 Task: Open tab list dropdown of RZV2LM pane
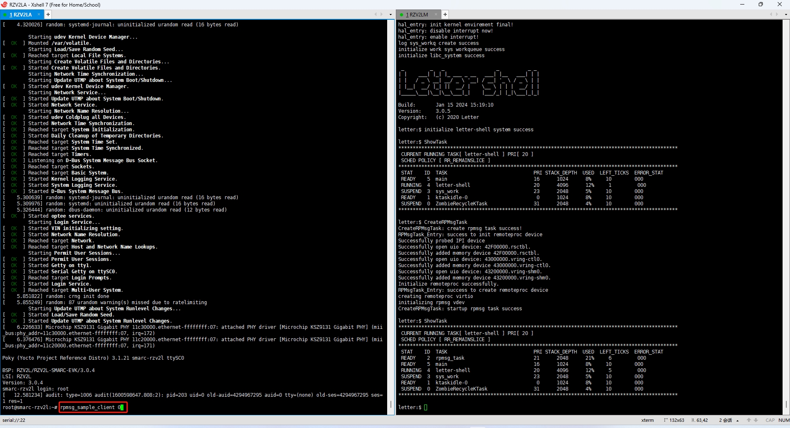[786, 14]
